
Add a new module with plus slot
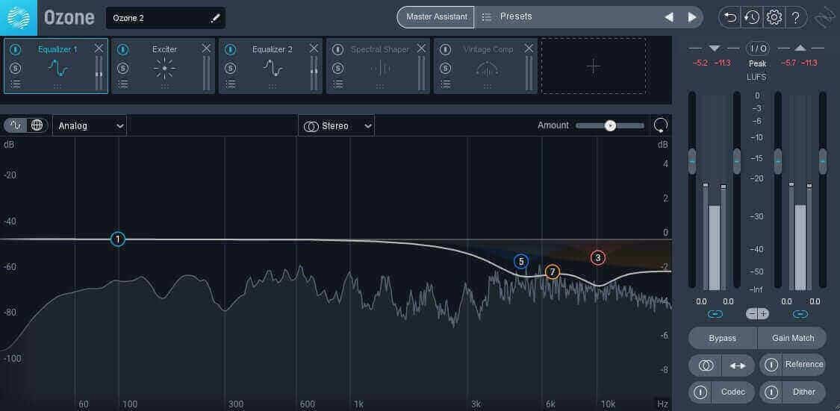(x=593, y=66)
